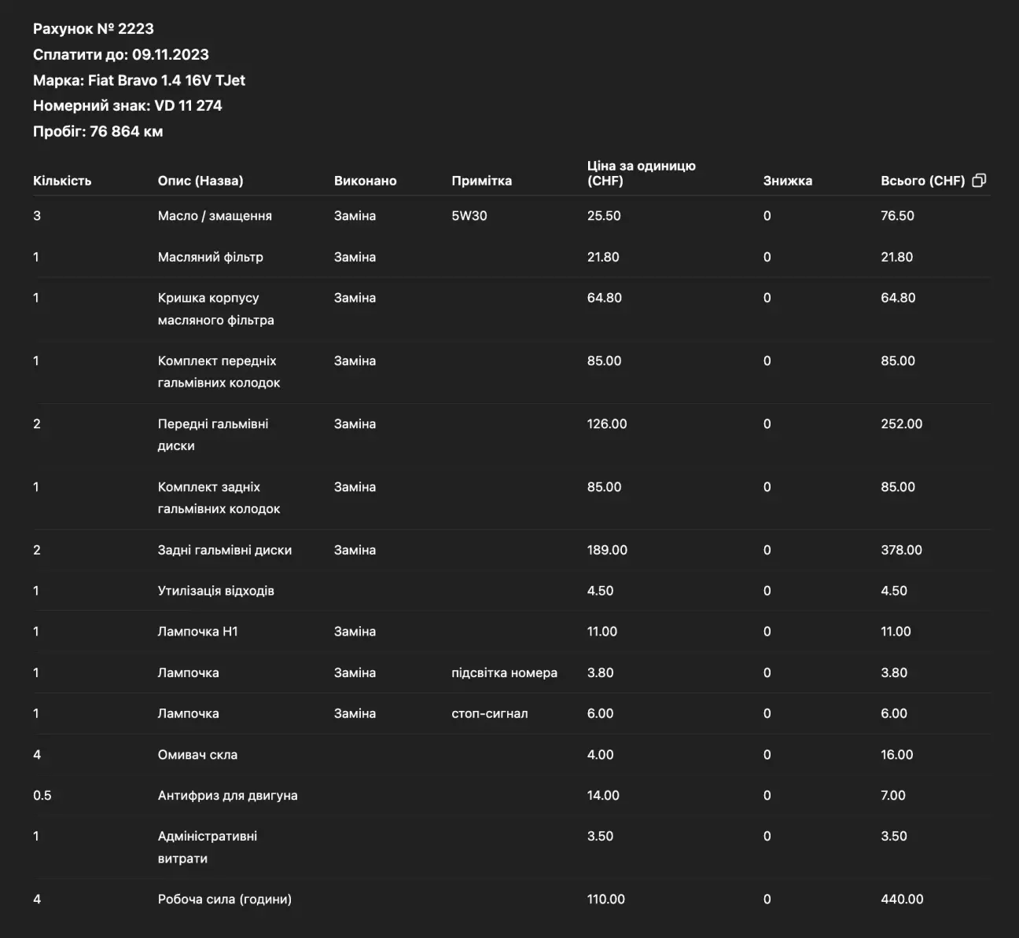Click the Омивач скла description
Screen dimensions: 1019x938
(197, 754)
